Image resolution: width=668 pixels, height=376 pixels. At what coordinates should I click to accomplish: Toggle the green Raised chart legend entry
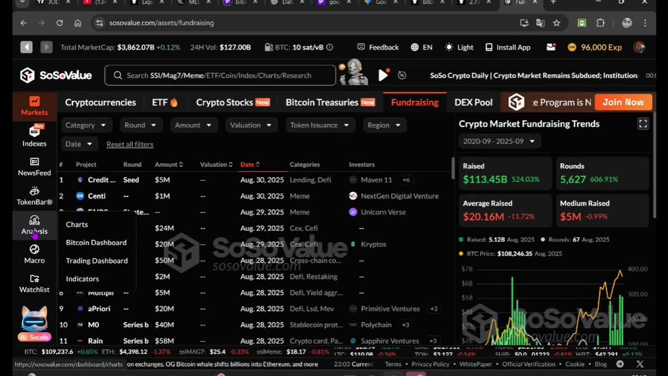click(x=496, y=239)
